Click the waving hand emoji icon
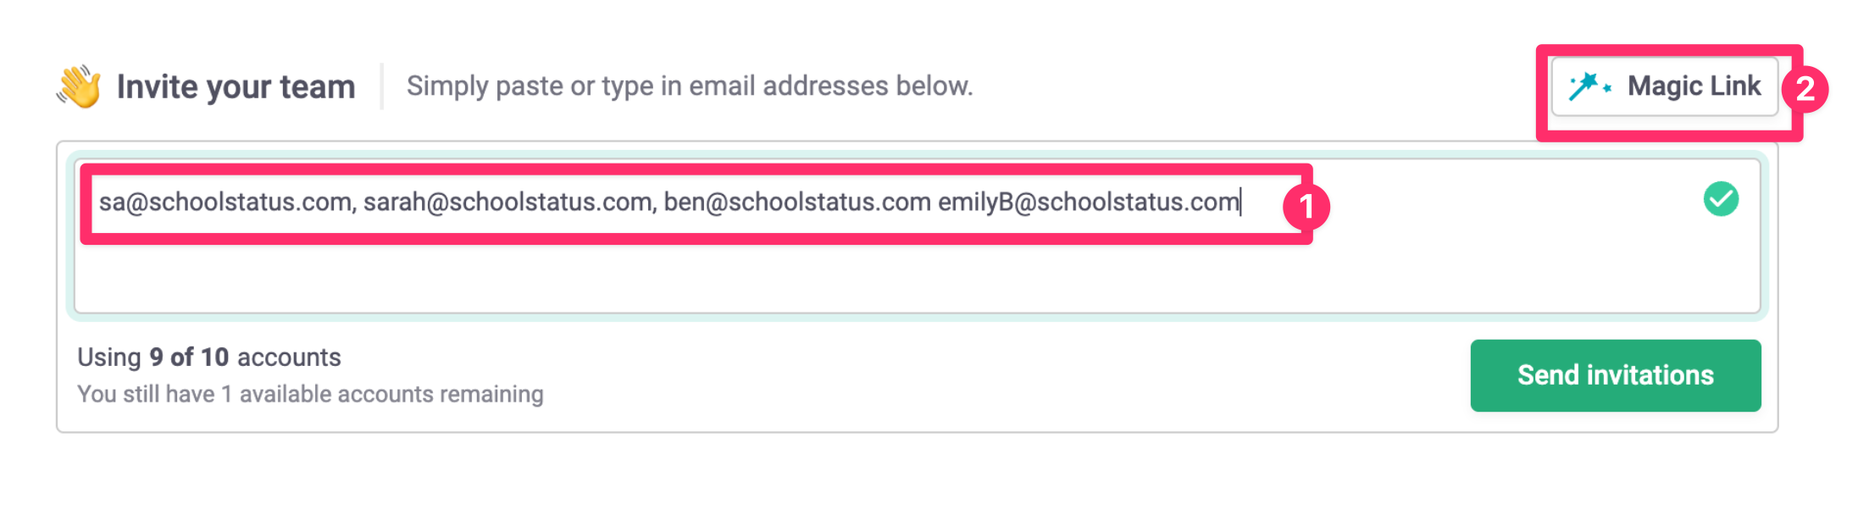This screenshot has height=510, width=1869. tap(80, 86)
